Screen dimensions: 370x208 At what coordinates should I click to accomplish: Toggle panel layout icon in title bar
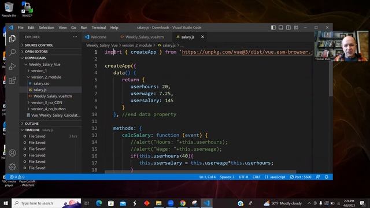(281, 28)
